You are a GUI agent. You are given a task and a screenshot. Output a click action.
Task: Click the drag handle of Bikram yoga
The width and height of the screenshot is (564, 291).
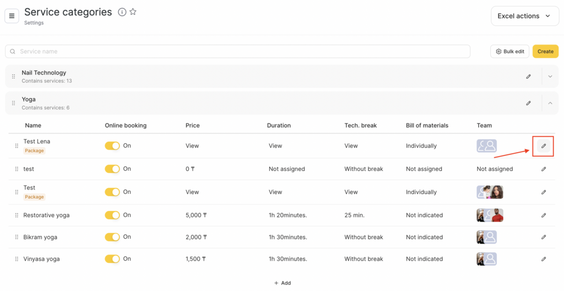(x=17, y=238)
